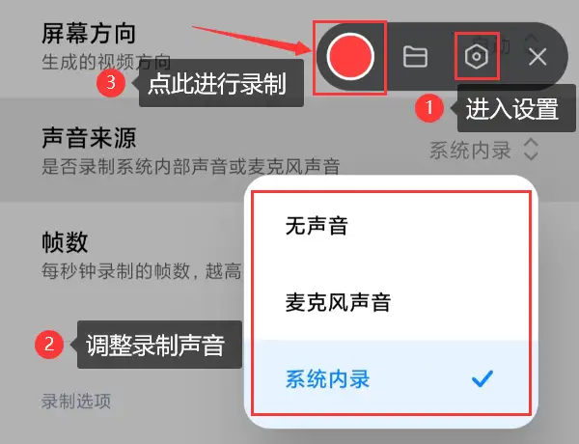Open the 声音来源 setting row
Image resolution: width=579 pixels, height=444 pixels.
point(289,150)
